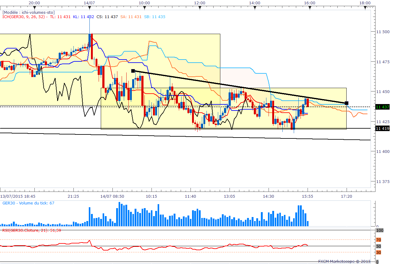The height and width of the screenshot is (264, 393).
Task: Click the 14/07 08:50 label on bottom axis
Action: 112,196
